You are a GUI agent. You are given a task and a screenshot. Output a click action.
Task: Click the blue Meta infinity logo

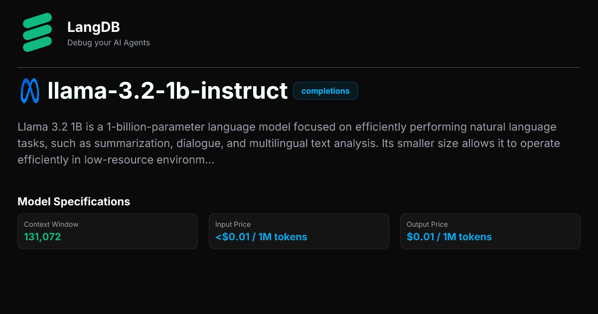(x=30, y=91)
